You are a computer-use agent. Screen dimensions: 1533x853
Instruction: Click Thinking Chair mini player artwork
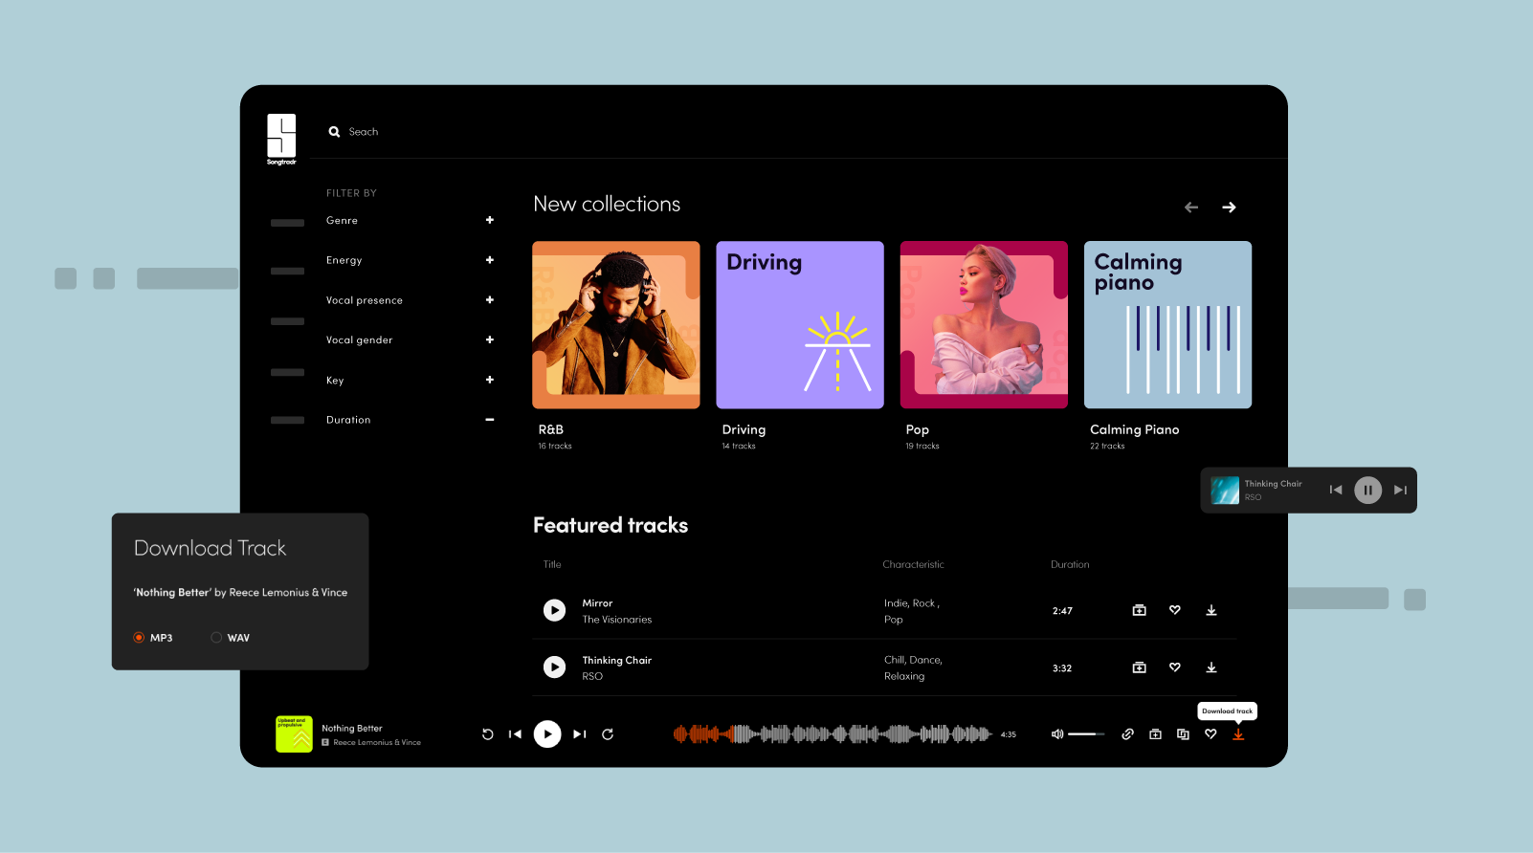[x=1225, y=491]
